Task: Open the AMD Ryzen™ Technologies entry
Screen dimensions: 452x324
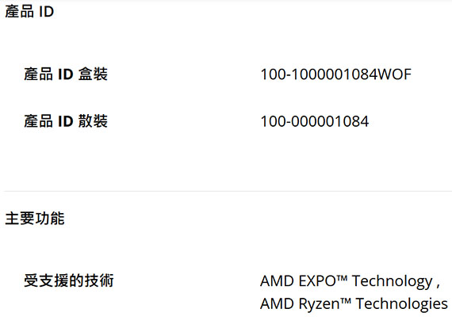Action: 354,303
